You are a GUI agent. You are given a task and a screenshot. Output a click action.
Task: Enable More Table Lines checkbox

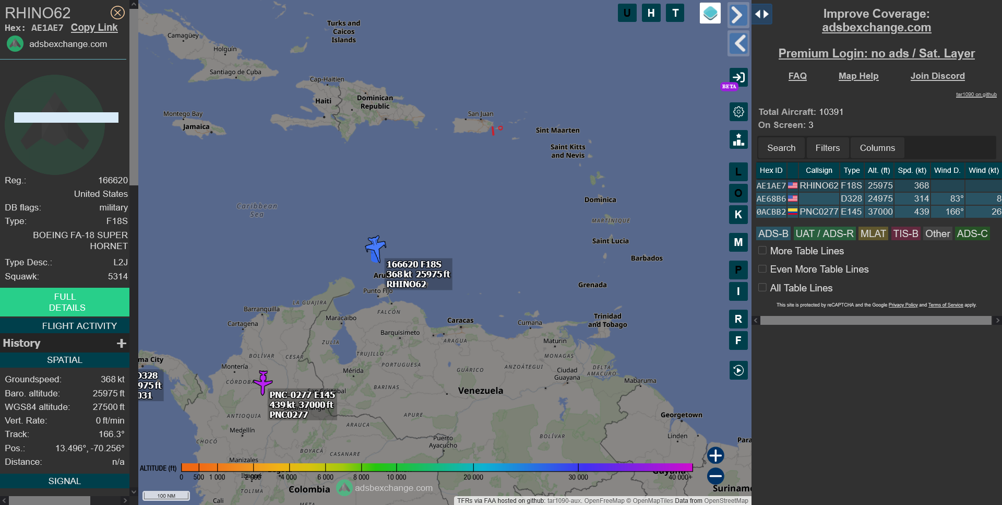[x=762, y=251]
